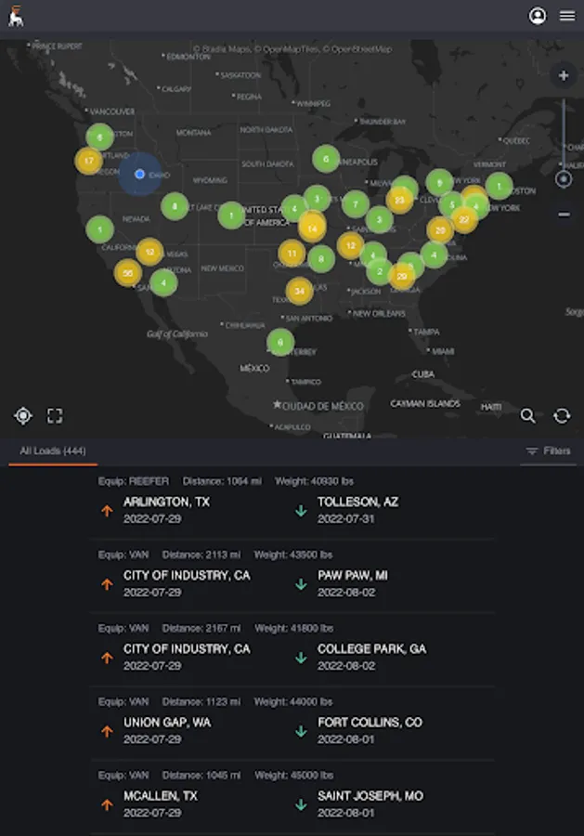Open the 6-load cluster in Washington state
This screenshot has width=584, height=836.
click(x=99, y=137)
